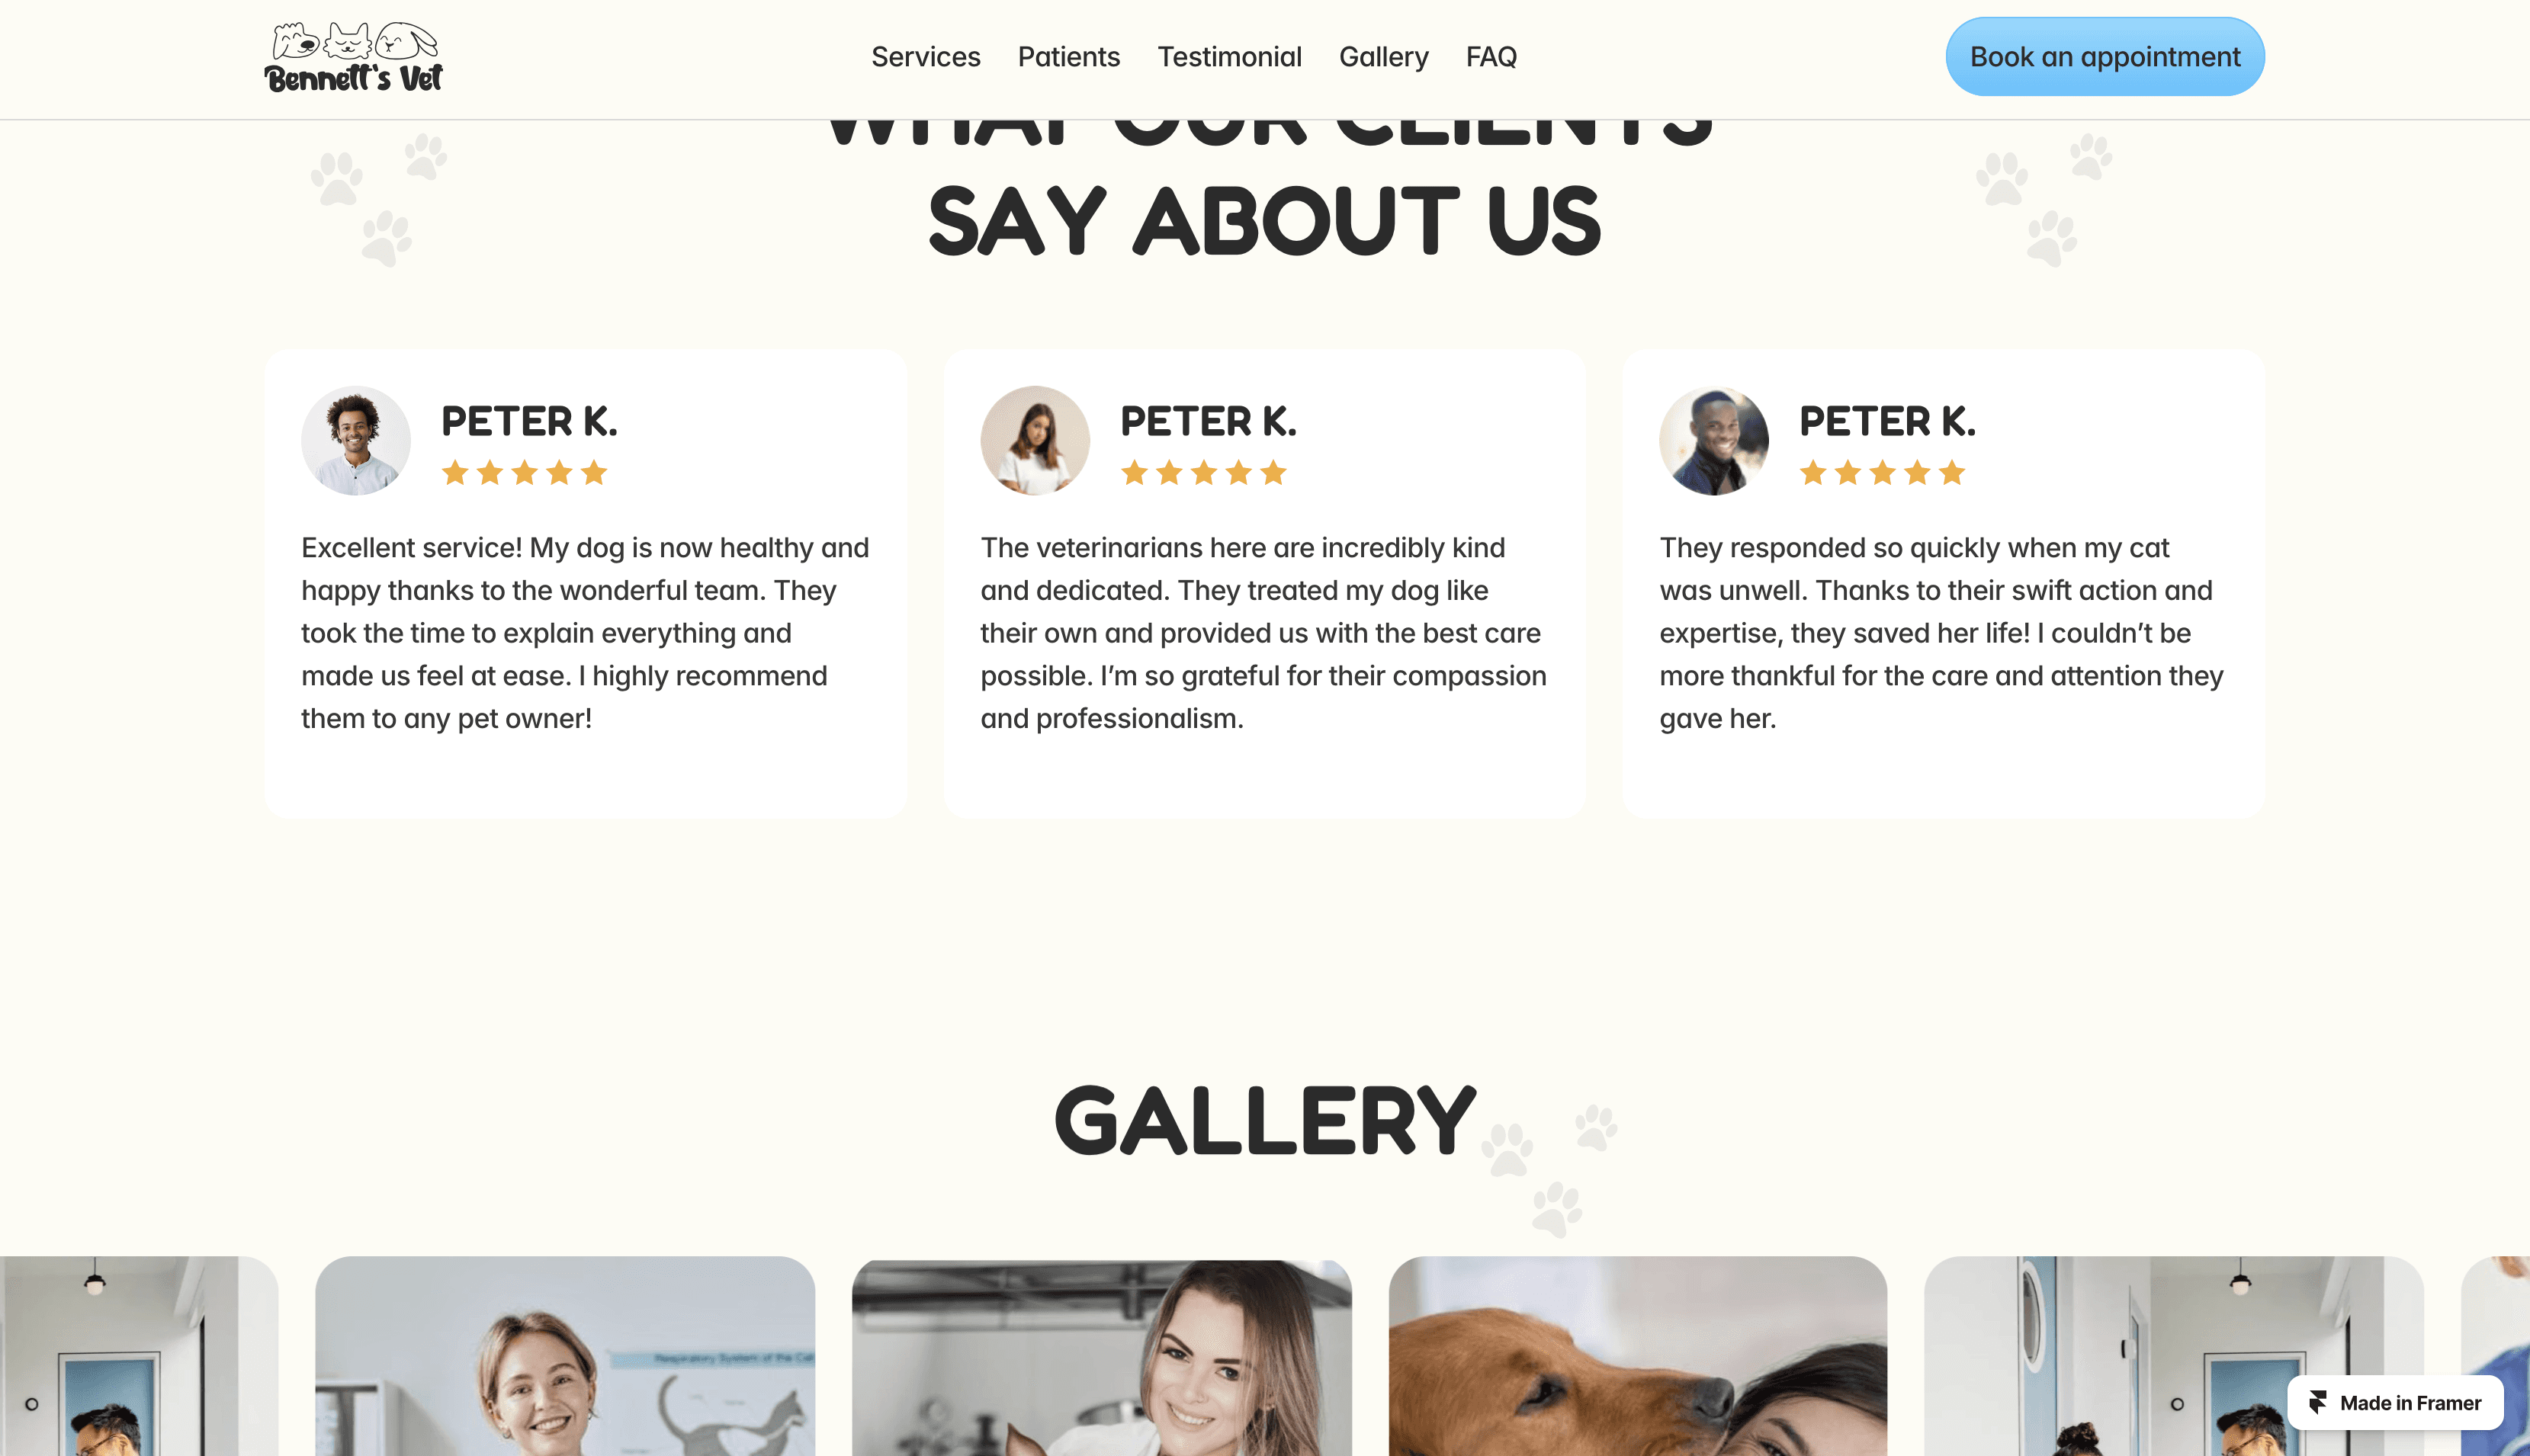2530x1456 pixels.
Task: Click the Made in Framer badge
Action: point(2394,1402)
